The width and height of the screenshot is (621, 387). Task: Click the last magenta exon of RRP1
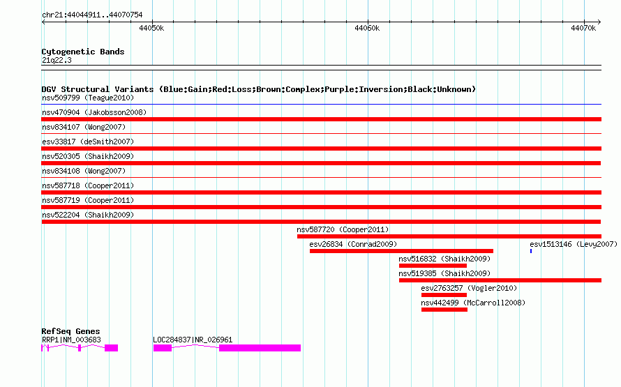coord(111,348)
